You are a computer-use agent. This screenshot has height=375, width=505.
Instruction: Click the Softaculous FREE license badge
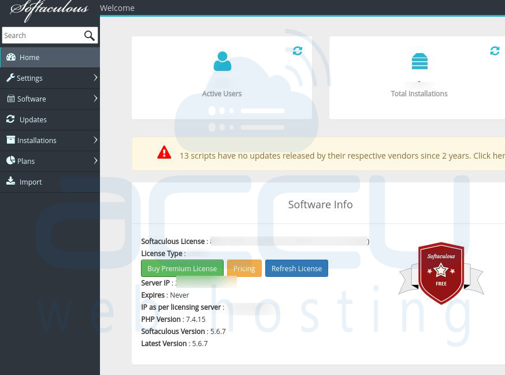[x=441, y=273]
